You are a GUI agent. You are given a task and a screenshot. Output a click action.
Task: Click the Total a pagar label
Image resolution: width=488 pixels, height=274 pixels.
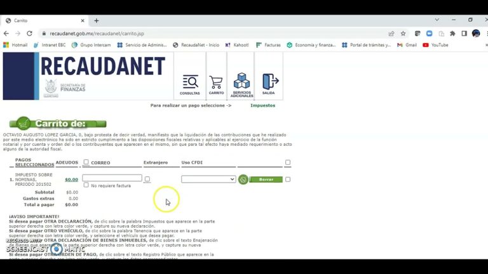click(39, 205)
